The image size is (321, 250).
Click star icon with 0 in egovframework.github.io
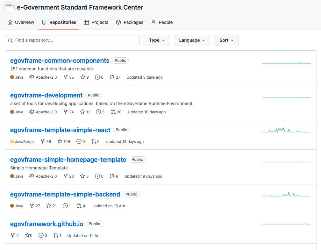coord(27,235)
